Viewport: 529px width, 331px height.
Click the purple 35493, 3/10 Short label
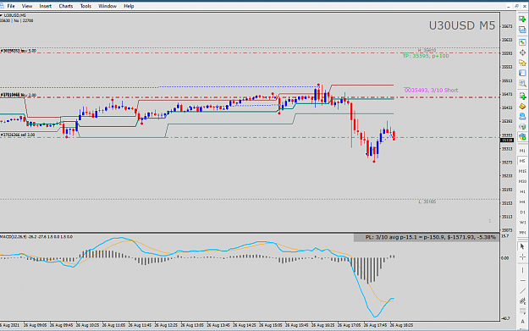[x=431, y=90]
